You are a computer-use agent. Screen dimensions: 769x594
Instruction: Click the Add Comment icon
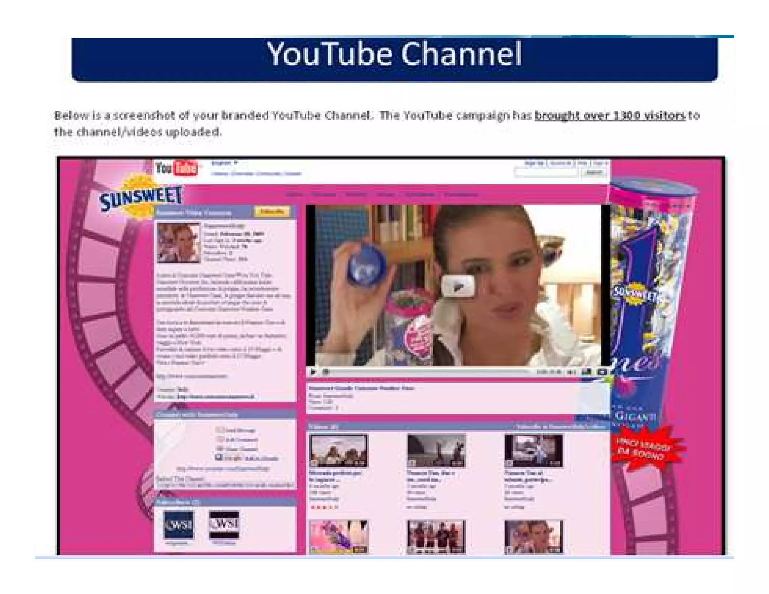tap(220, 439)
